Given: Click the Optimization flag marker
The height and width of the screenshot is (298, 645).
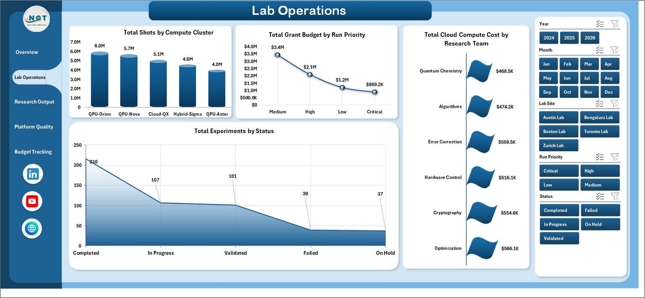Looking at the screenshot, I should pyautogui.click(x=482, y=249).
